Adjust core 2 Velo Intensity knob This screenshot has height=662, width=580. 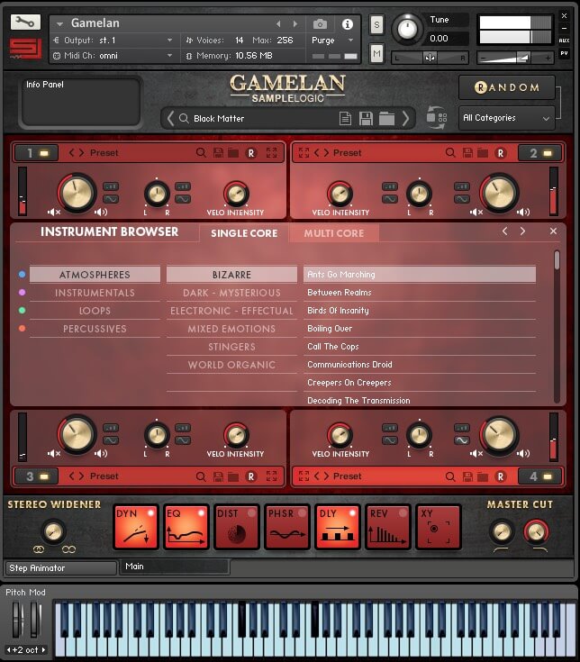[340, 194]
